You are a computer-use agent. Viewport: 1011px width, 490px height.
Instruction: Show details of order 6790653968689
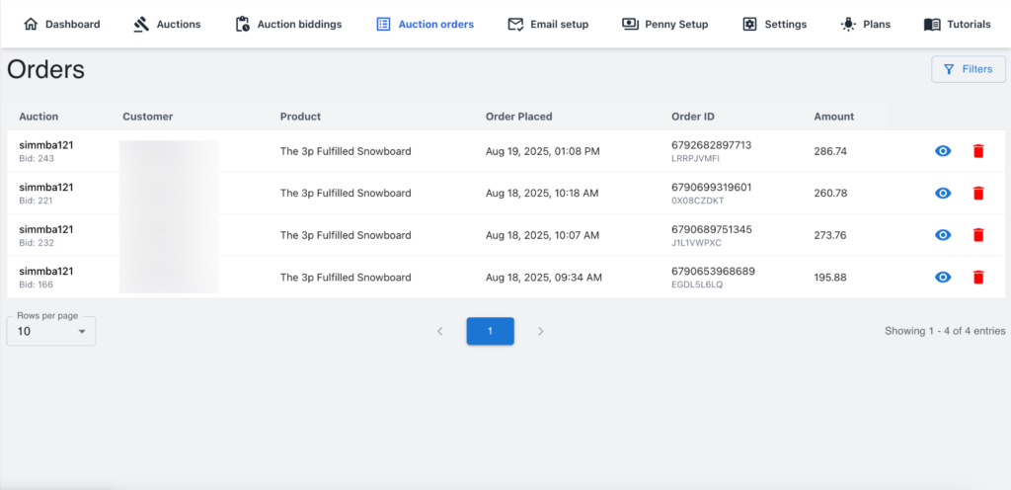click(943, 278)
